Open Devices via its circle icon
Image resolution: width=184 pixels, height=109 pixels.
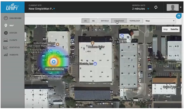(6, 33)
